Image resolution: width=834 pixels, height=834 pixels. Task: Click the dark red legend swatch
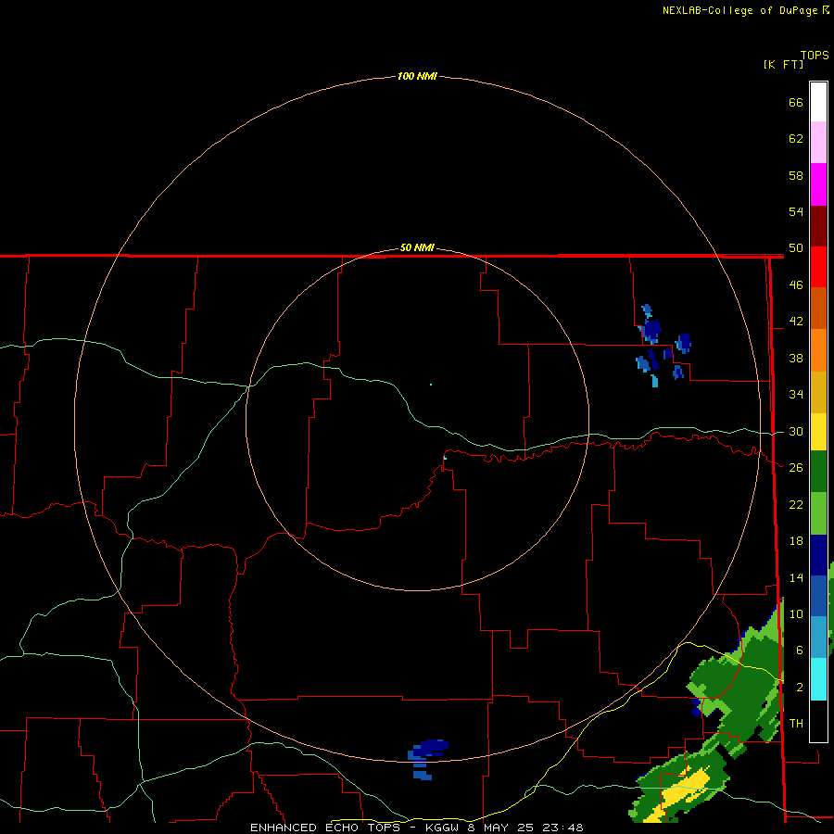[818, 225]
